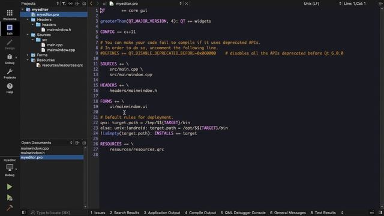Open the Search Results pane

coord(124,212)
